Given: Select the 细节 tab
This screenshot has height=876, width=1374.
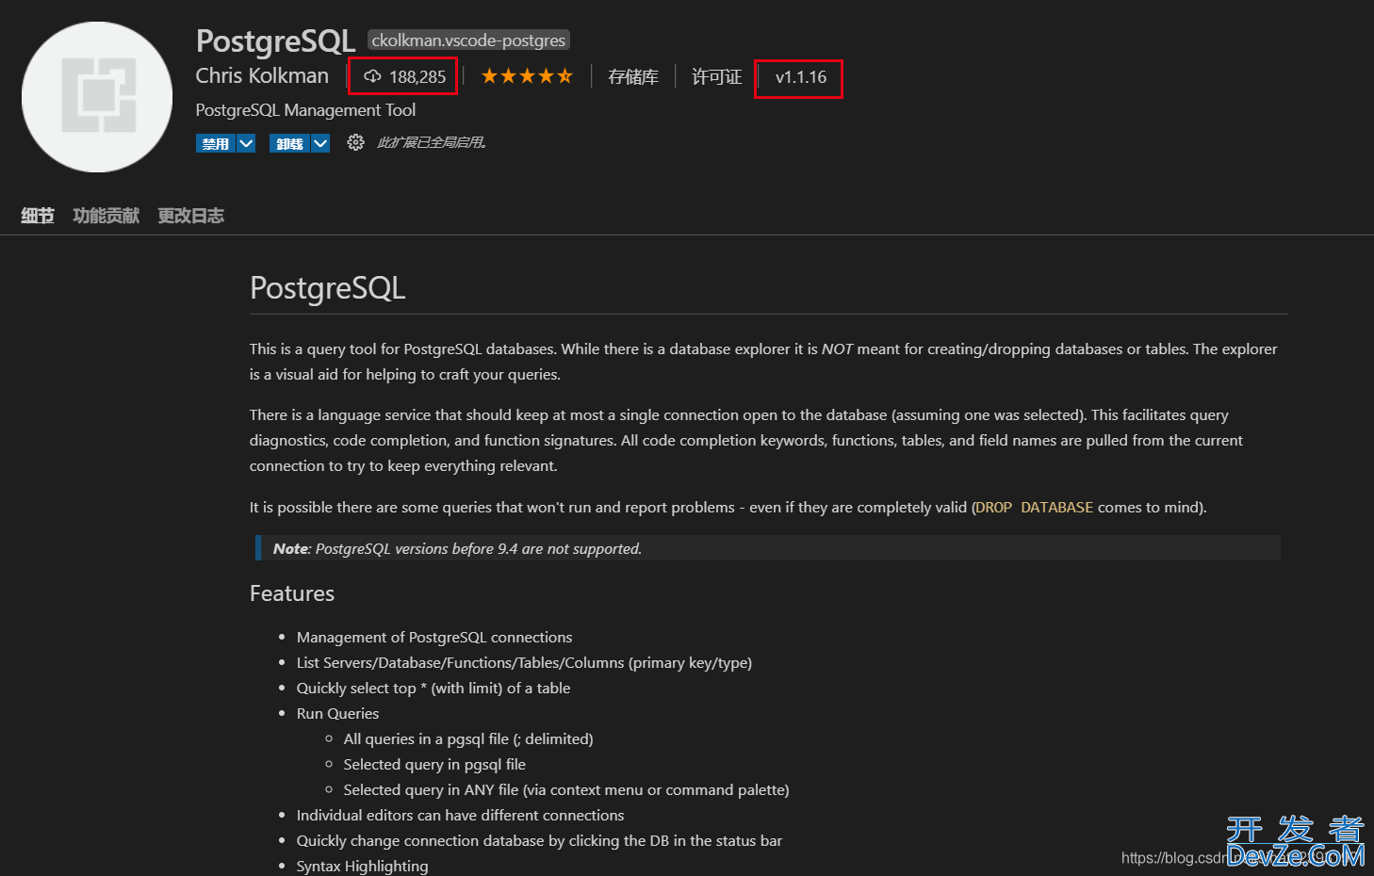Looking at the screenshot, I should 38,216.
